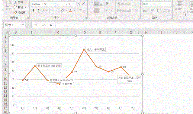Click the Cancel X in formula bar
The width and height of the screenshot is (193, 114).
tap(36, 25)
